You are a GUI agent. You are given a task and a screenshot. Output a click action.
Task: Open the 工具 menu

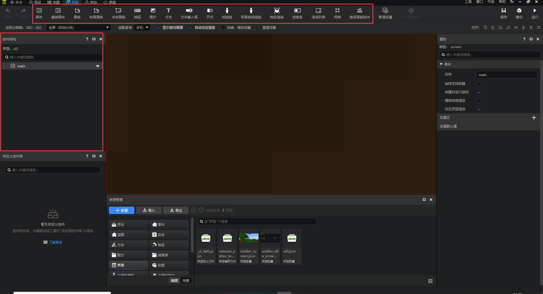coord(468,2)
